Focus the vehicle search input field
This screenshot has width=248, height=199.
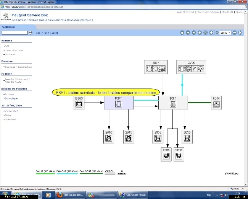pos(15,33)
